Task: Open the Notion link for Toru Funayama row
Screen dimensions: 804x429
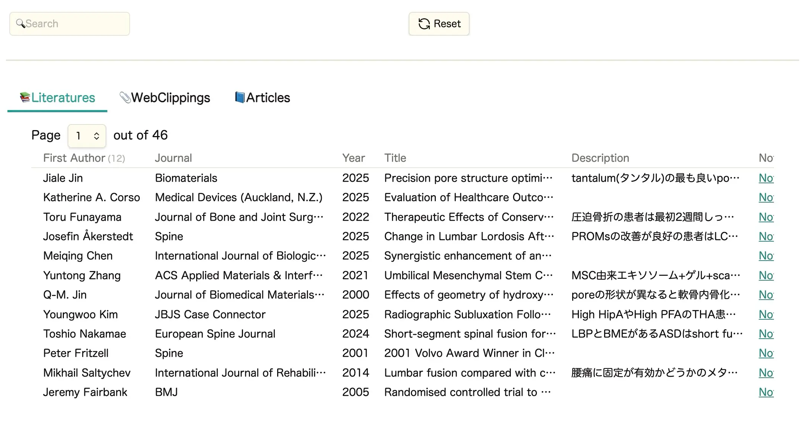Action: pyautogui.click(x=766, y=217)
